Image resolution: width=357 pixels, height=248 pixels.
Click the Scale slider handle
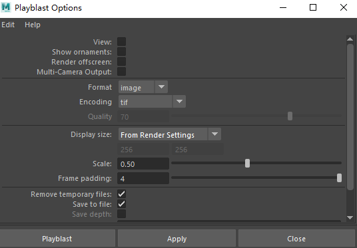click(x=248, y=163)
